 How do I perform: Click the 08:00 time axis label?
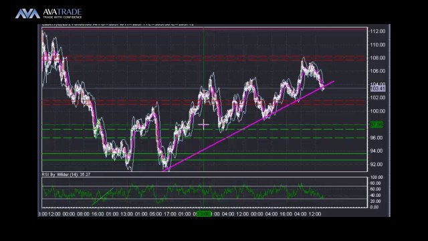point(83,214)
